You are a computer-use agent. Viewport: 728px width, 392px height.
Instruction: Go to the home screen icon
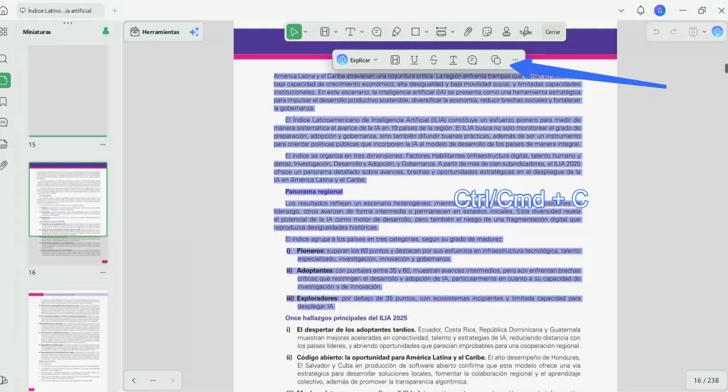tap(4, 10)
